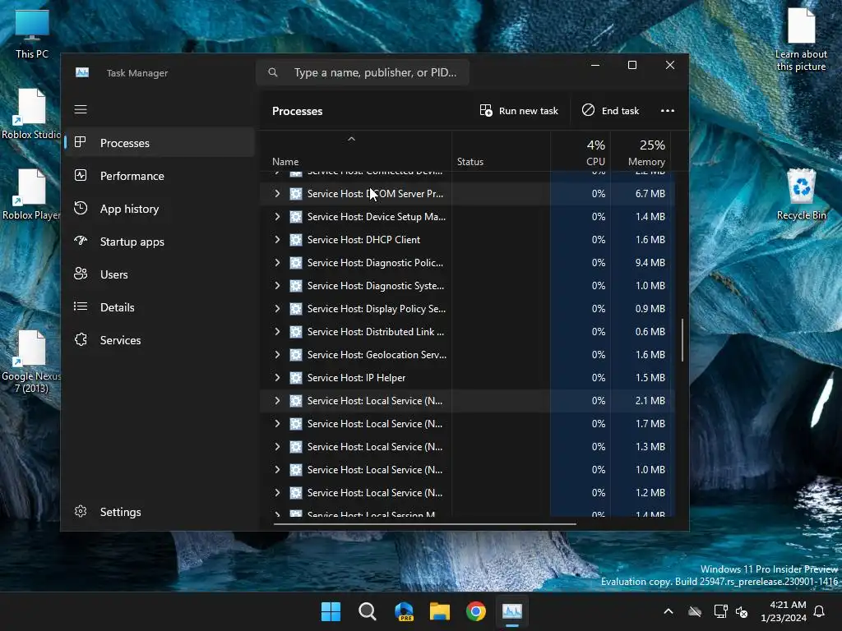Viewport: 842px width, 631px height.
Task: Expand Service Host: Diagnostic Policy row
Action: (x=277, y=263)
